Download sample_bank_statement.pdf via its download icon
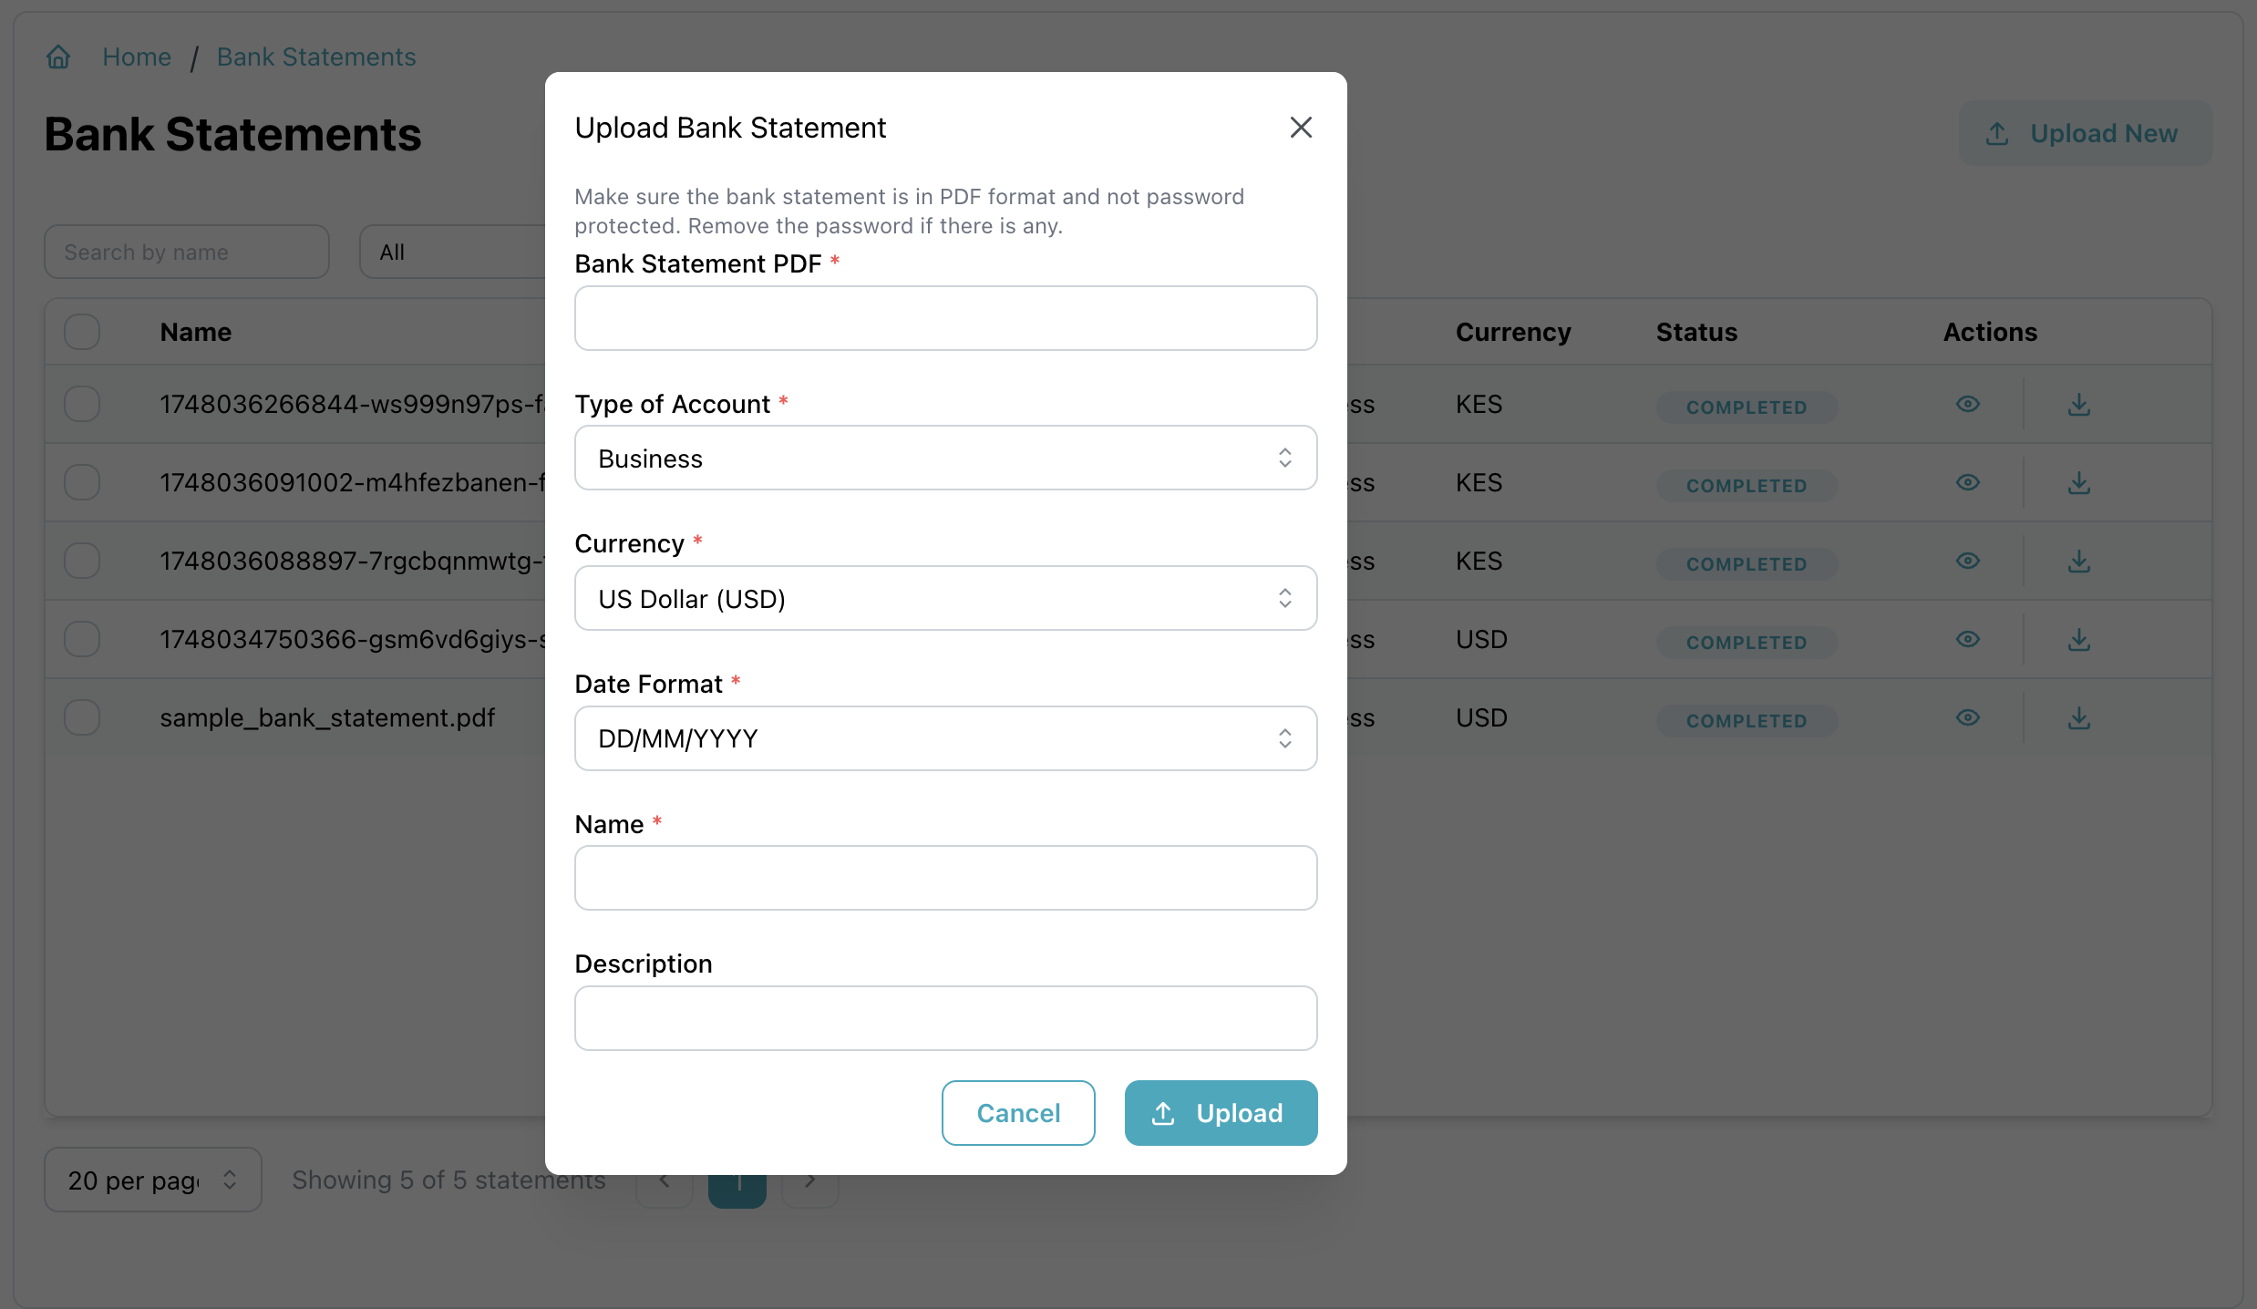This screenshot has height=1309, width=2257. pos(2079,717)
